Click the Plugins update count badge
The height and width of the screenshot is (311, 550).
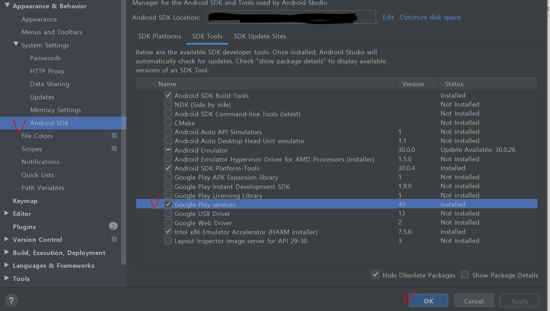tap(113, 226)
